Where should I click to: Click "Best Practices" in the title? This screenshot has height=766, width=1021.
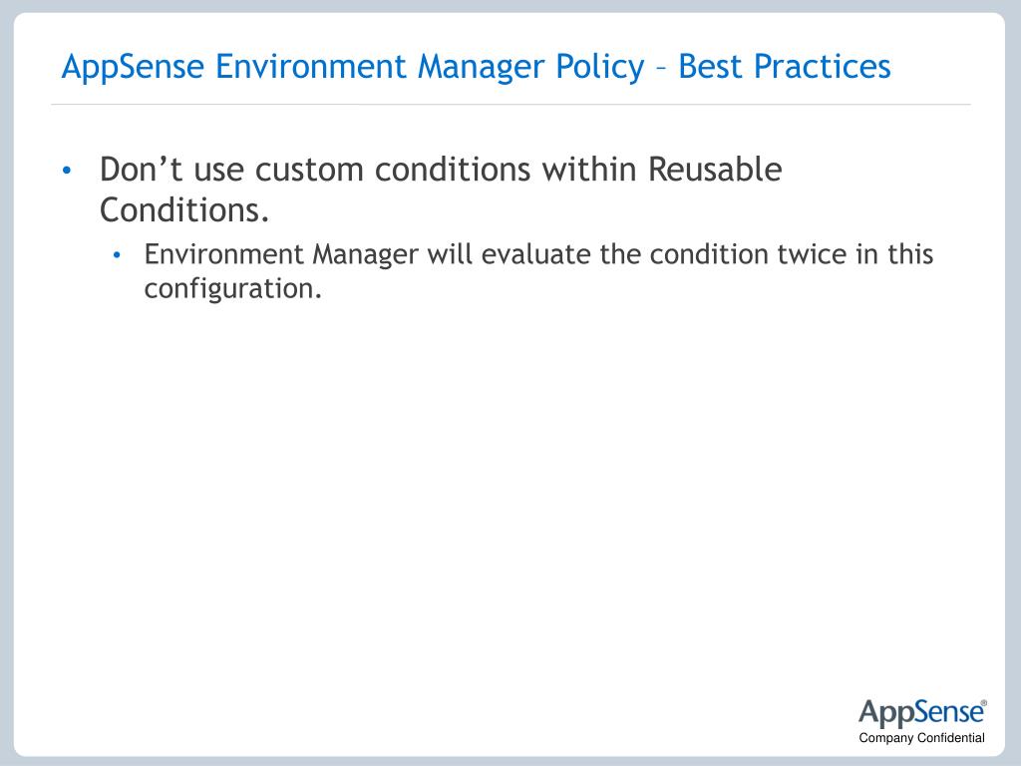[785, 67]
